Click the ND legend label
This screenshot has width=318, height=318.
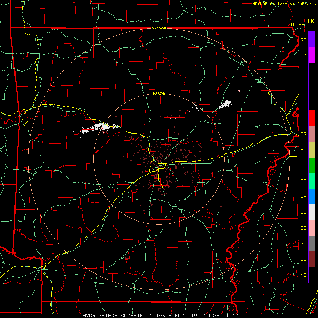click(303, 275)
